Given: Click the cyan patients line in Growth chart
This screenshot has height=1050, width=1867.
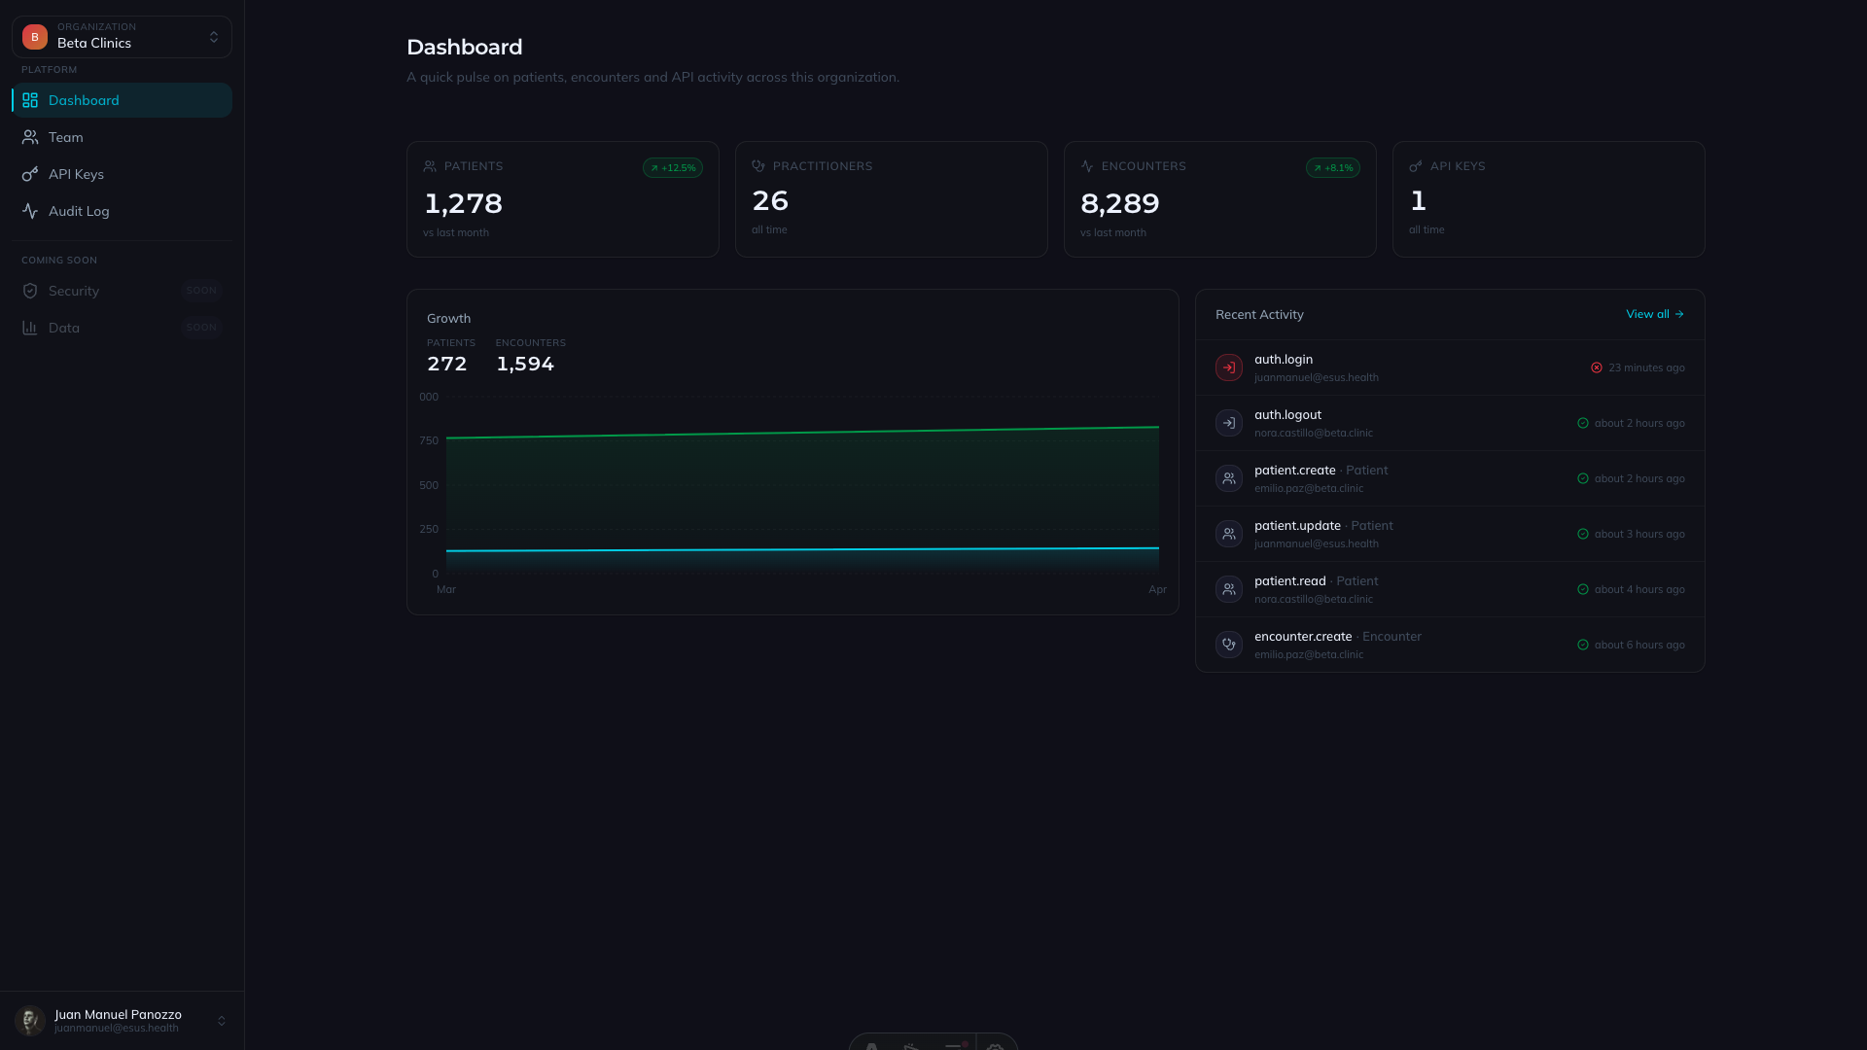Looking at the screenshot, I should pyautogui.click(x=802, y=549).
